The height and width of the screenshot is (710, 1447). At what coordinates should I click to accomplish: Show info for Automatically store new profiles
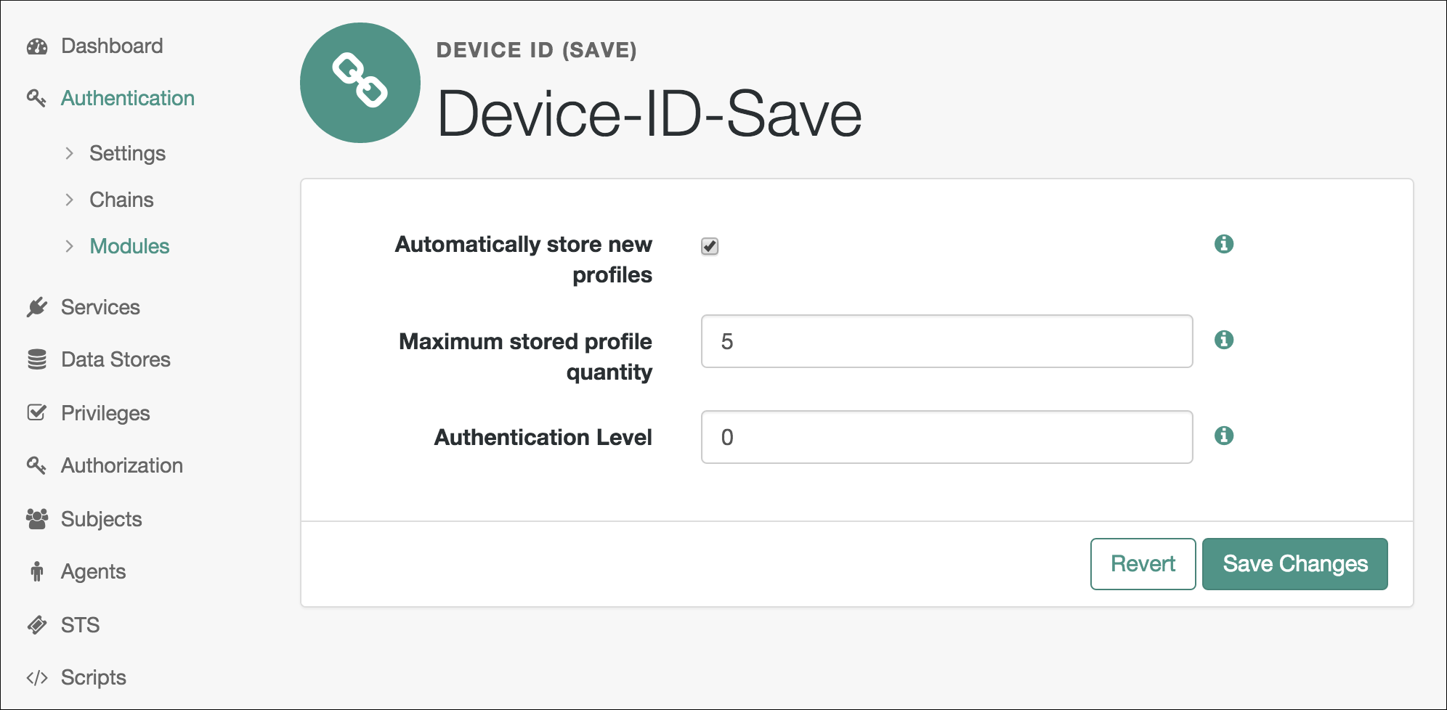1224,244
